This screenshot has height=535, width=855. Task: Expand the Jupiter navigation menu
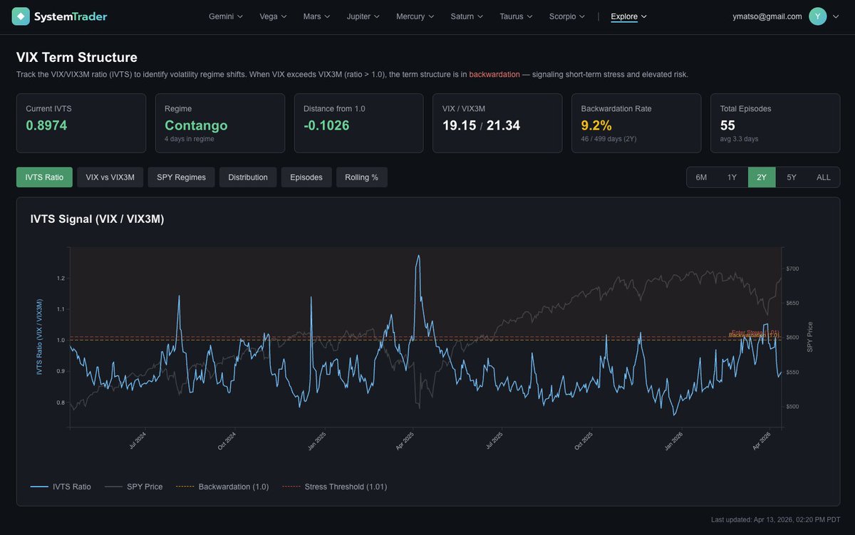coord(363,16)
